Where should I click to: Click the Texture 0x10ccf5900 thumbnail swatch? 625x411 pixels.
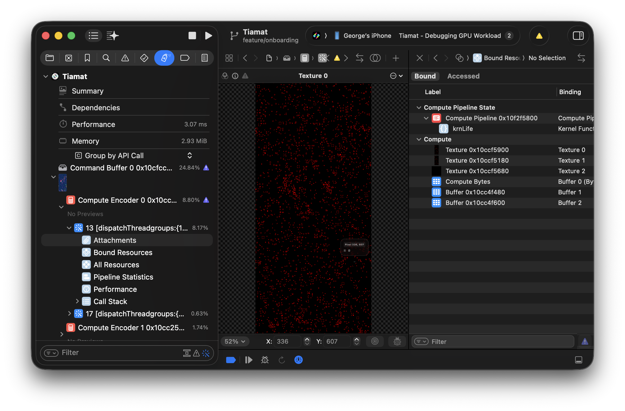(x=436, y=150)
